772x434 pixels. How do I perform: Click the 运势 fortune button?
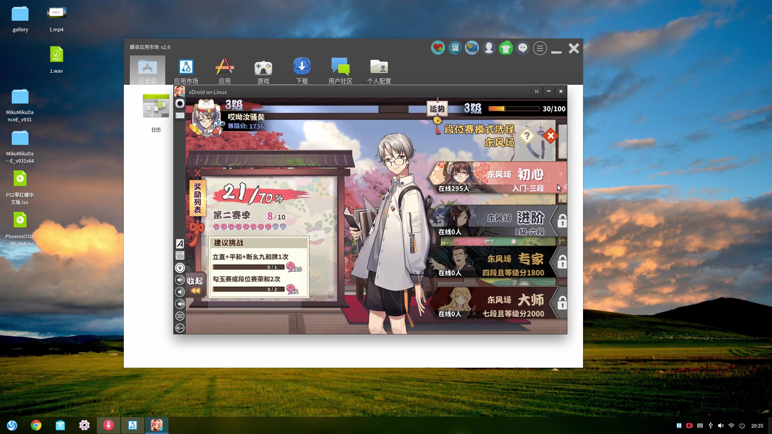tap(437, 109)
